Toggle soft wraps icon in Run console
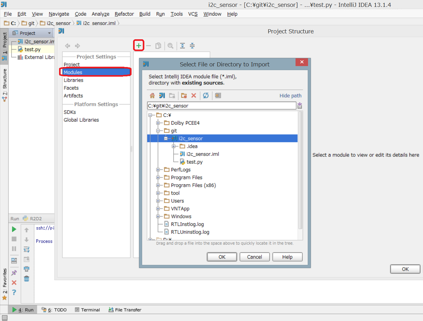 27,249
